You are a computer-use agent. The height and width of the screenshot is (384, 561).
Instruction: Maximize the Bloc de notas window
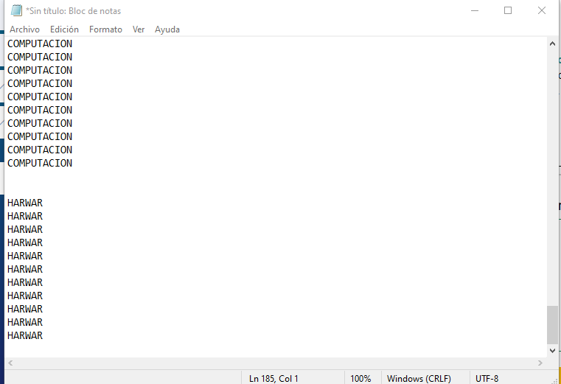[508, 11]
